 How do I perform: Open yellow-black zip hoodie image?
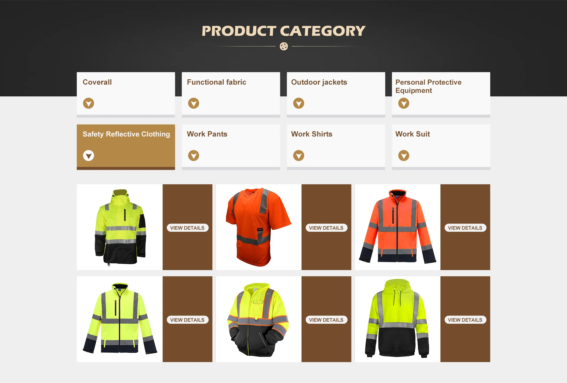coord(259,319)
